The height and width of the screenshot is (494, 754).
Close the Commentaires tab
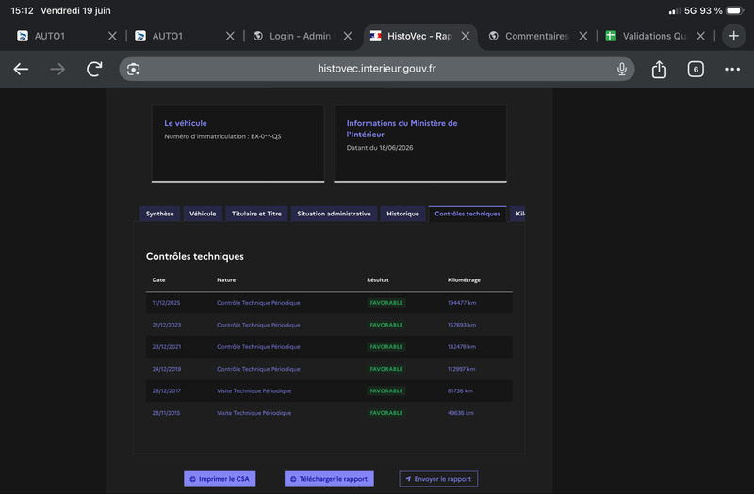582,36
